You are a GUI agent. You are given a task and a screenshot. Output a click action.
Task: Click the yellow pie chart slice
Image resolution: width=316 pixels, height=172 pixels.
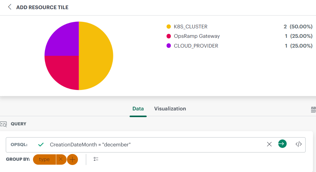coord(96,56)
